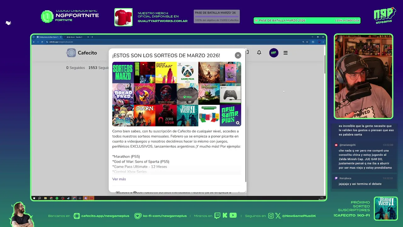Click the YouTube icon in the footer
Screen dimensions: 403x227
pos(233,216)
